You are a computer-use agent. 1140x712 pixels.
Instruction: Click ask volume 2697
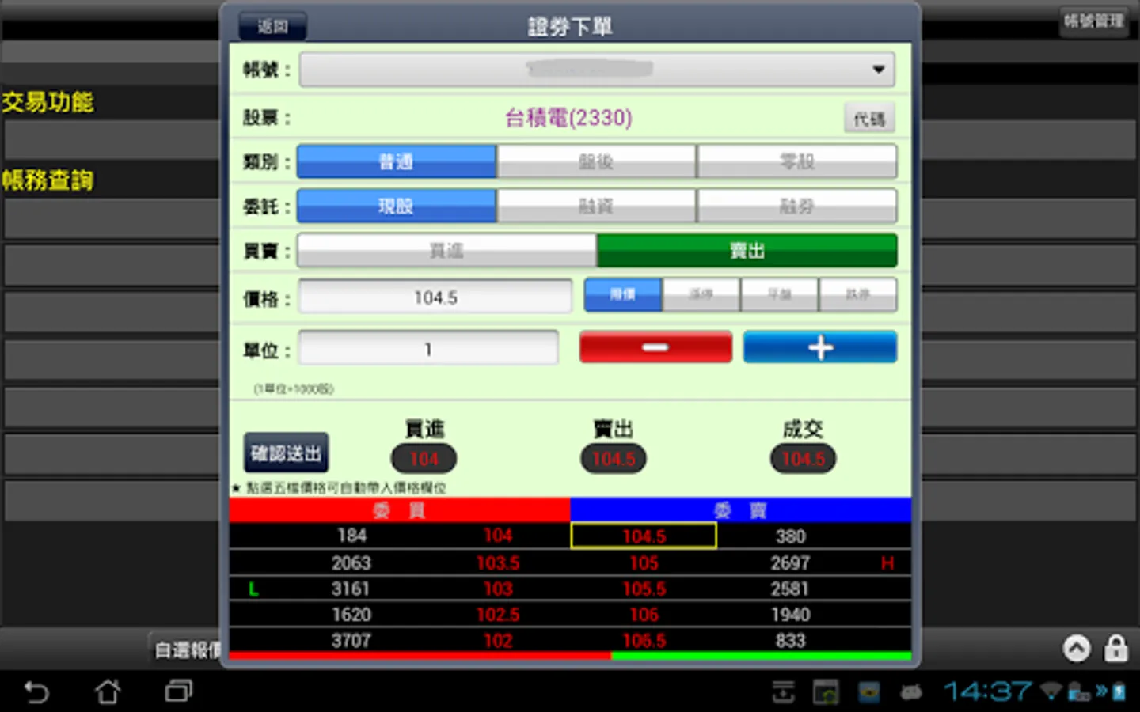coord(790,562)
